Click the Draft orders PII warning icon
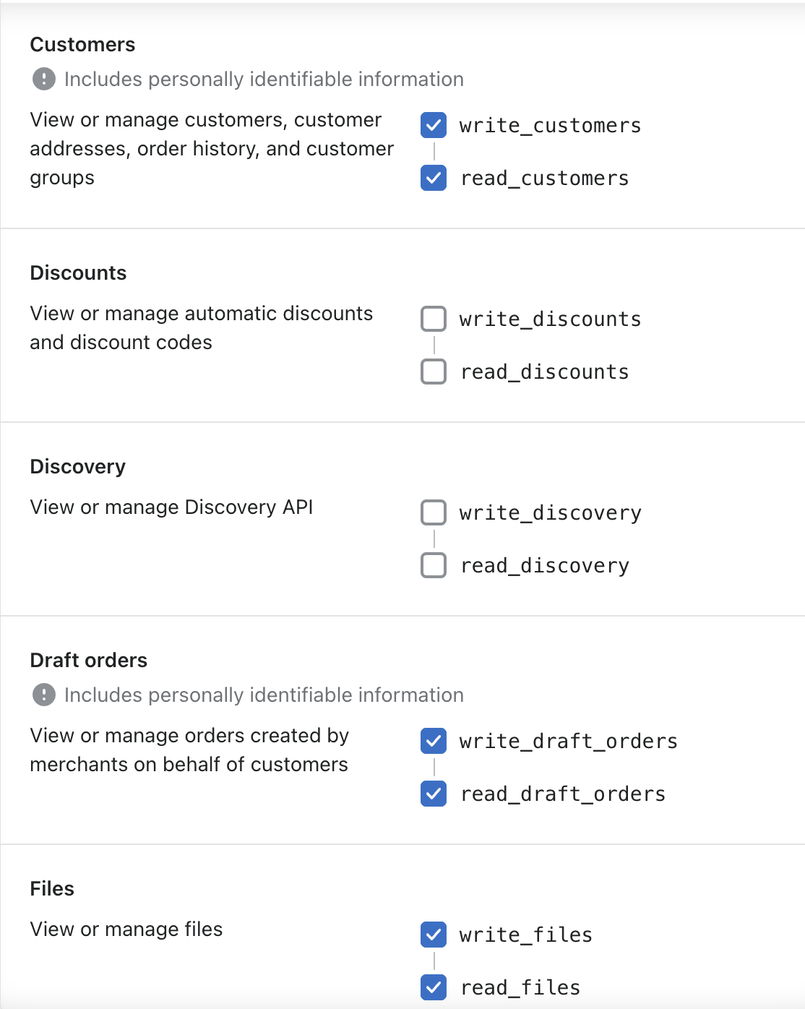The image size is (805, 1009). (x=44, y=695)
